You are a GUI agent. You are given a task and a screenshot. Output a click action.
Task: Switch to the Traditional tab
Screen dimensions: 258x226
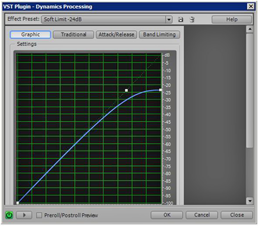click(73, 34)
